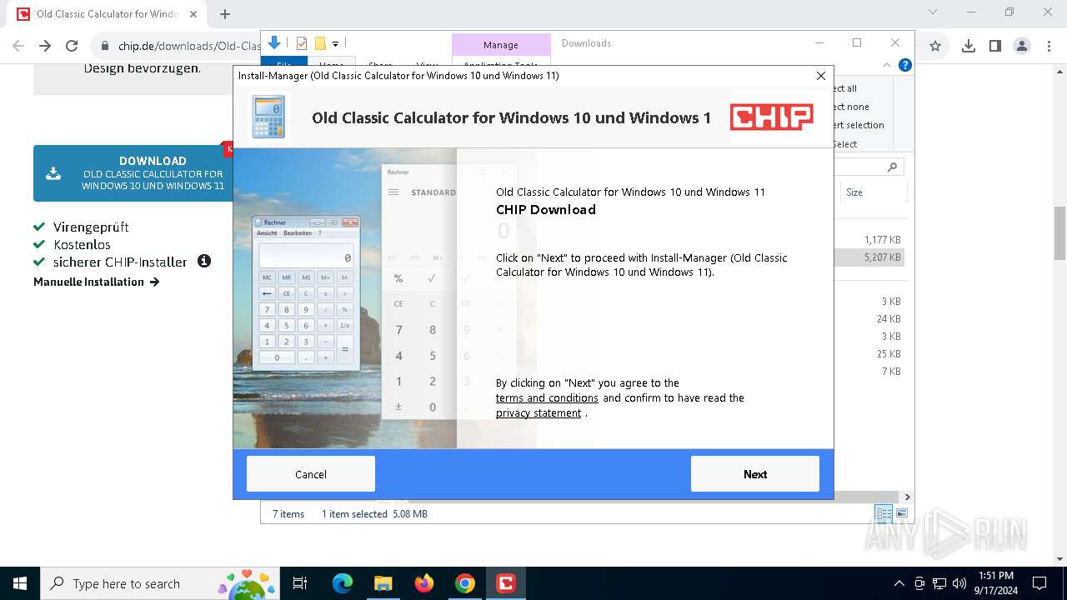Click Cancel in the Install-Manager dialog
Viewport: 1067px width, 600px height.
tap(310, 474)
